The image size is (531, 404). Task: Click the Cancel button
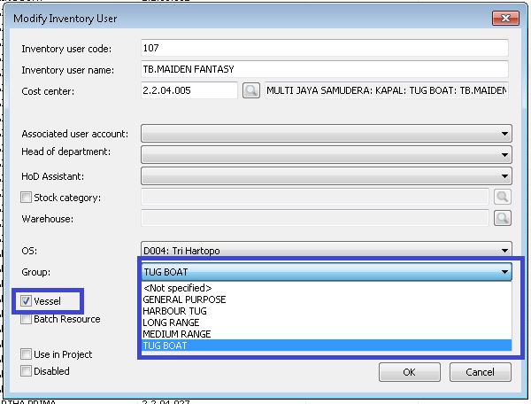pyautogui.click(x=479, y=372)
